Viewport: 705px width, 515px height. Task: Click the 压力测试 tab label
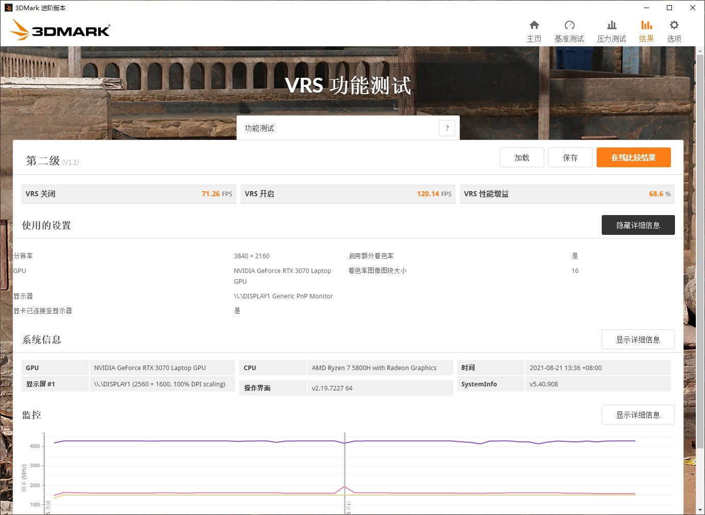tap(611, 39)
